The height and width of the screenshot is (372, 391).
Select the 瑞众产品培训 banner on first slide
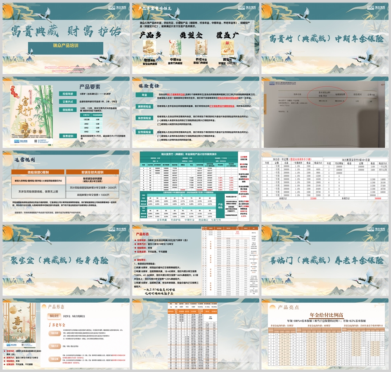[x=66, y=48]
